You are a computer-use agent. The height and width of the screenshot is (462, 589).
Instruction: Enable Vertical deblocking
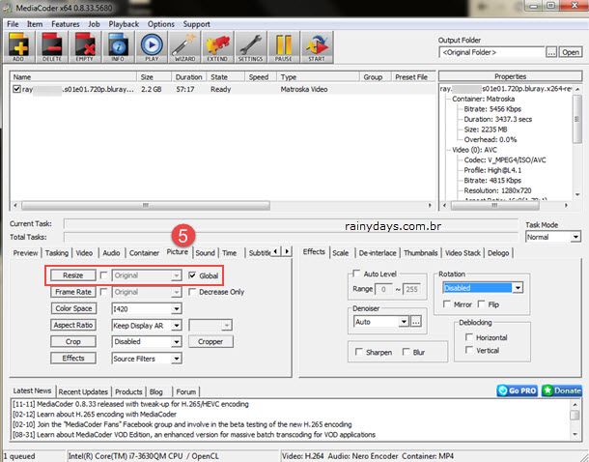click(469, 350)
